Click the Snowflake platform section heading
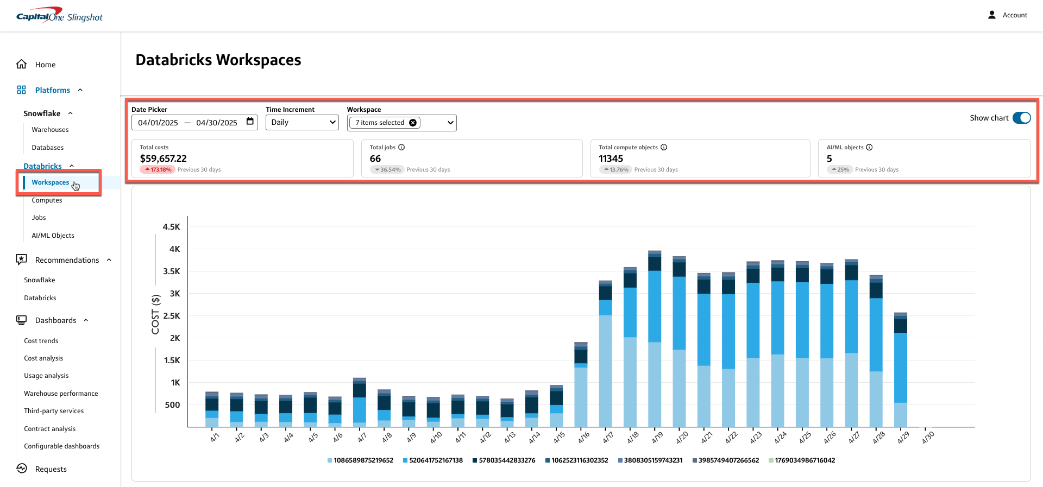The width and height of the screenshot is (1043, 487). pos(42,113)
